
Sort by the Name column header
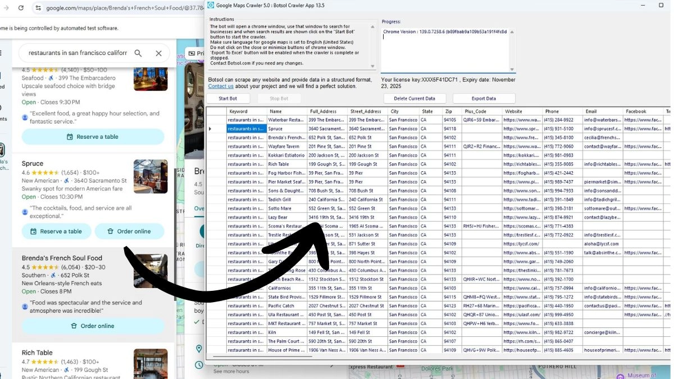(287, 111)
